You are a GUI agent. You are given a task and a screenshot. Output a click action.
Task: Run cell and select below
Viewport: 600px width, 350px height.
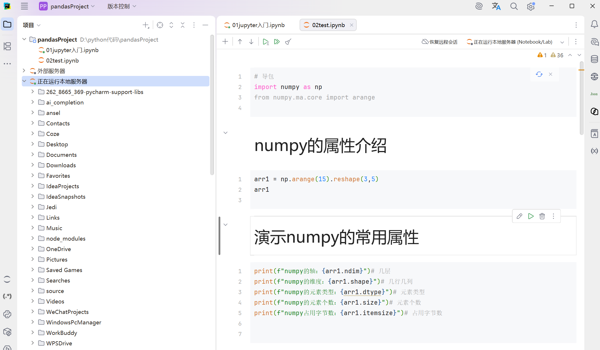[266, 42]
